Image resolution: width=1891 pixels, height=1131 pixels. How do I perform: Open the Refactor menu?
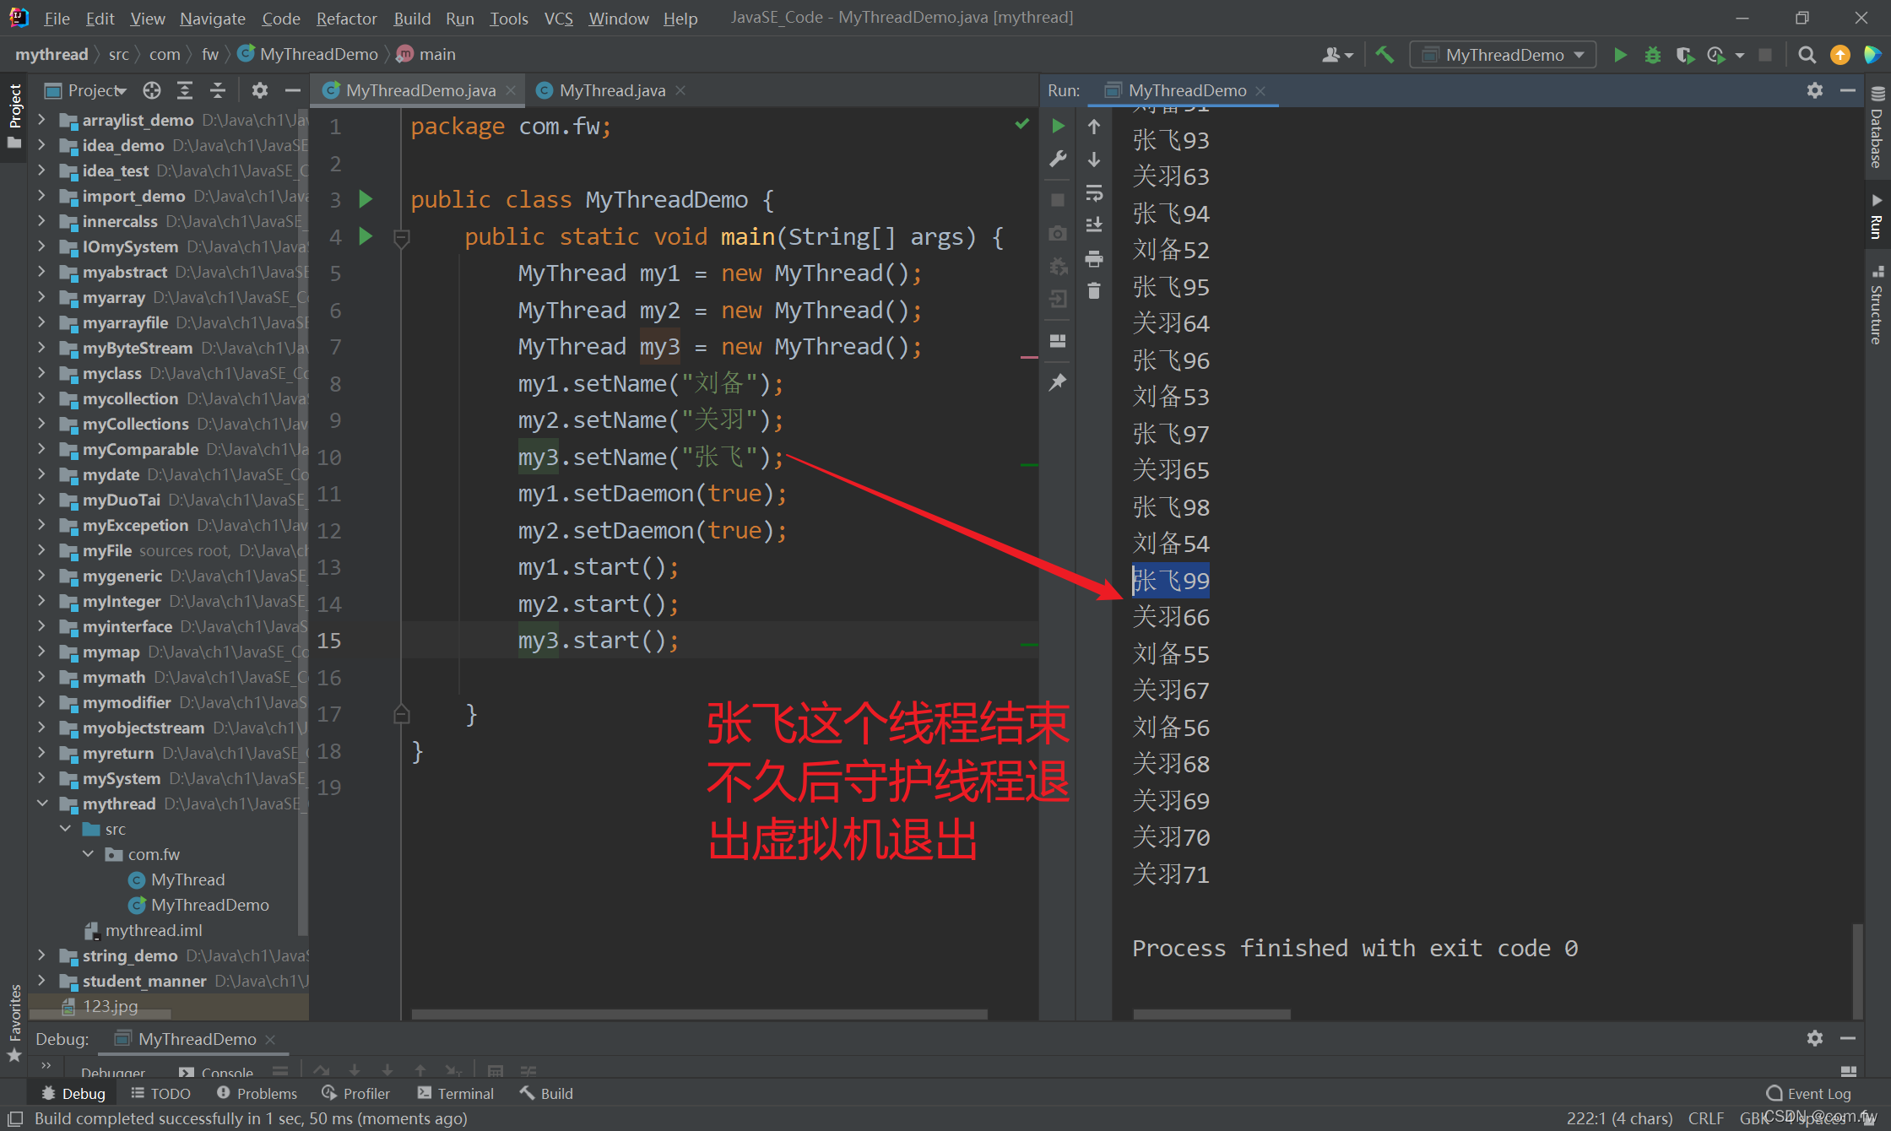tap(346, 18)
